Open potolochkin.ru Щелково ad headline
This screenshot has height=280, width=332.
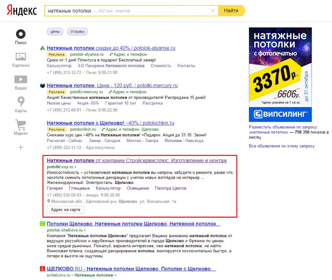tap(110, 123)
